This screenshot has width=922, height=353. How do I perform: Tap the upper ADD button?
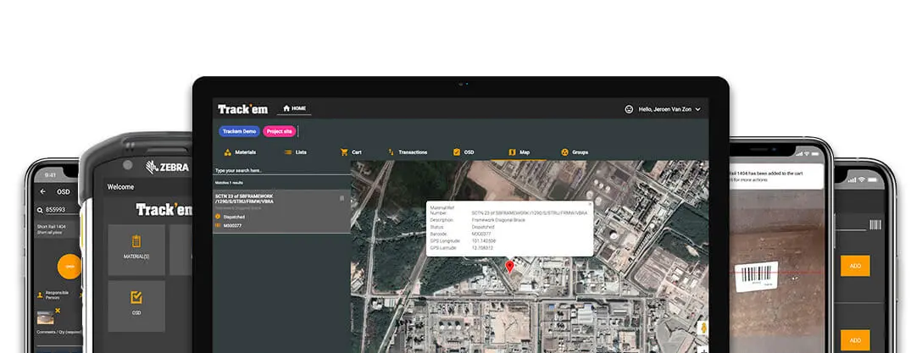(855, 266)
